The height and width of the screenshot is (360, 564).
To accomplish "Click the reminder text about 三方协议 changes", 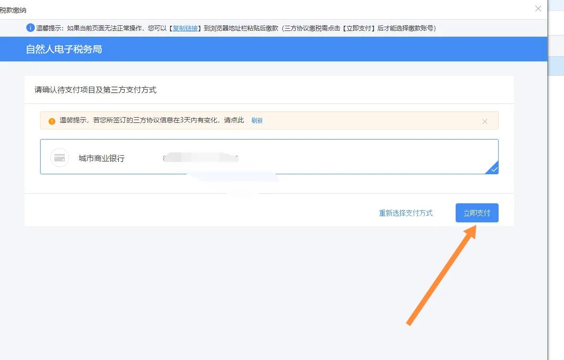I will (x=148, y=120).
